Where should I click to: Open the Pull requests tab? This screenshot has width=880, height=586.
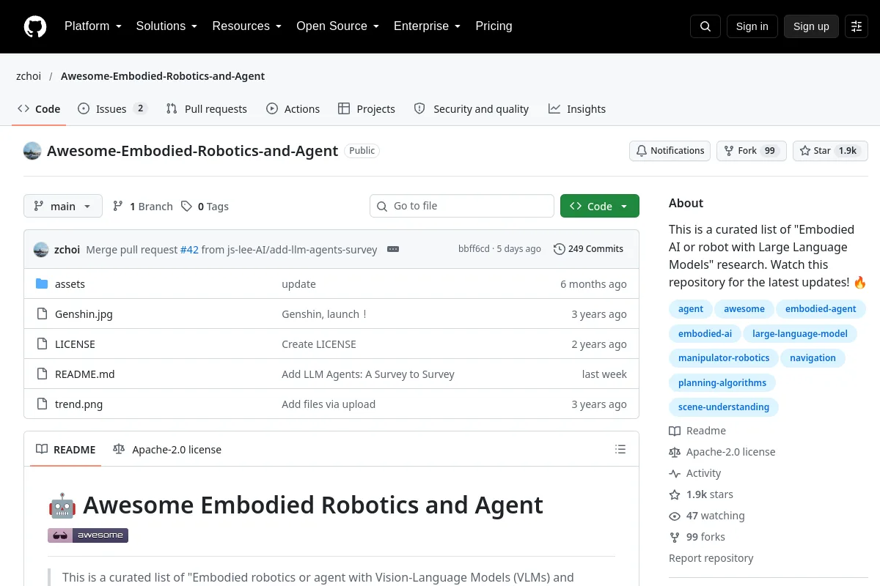206,109
